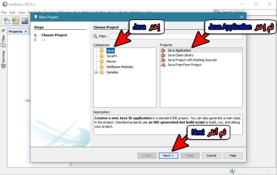
Task: Click the Maven category folder icon
Action: tap(102, 61)
